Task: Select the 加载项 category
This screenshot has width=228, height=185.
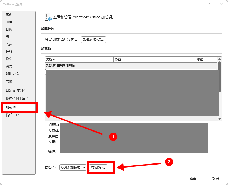Action: tap(11, 108)
